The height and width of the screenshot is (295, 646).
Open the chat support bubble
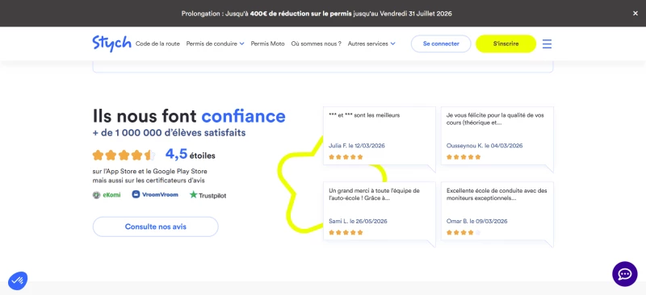click(x=624, y=274)
